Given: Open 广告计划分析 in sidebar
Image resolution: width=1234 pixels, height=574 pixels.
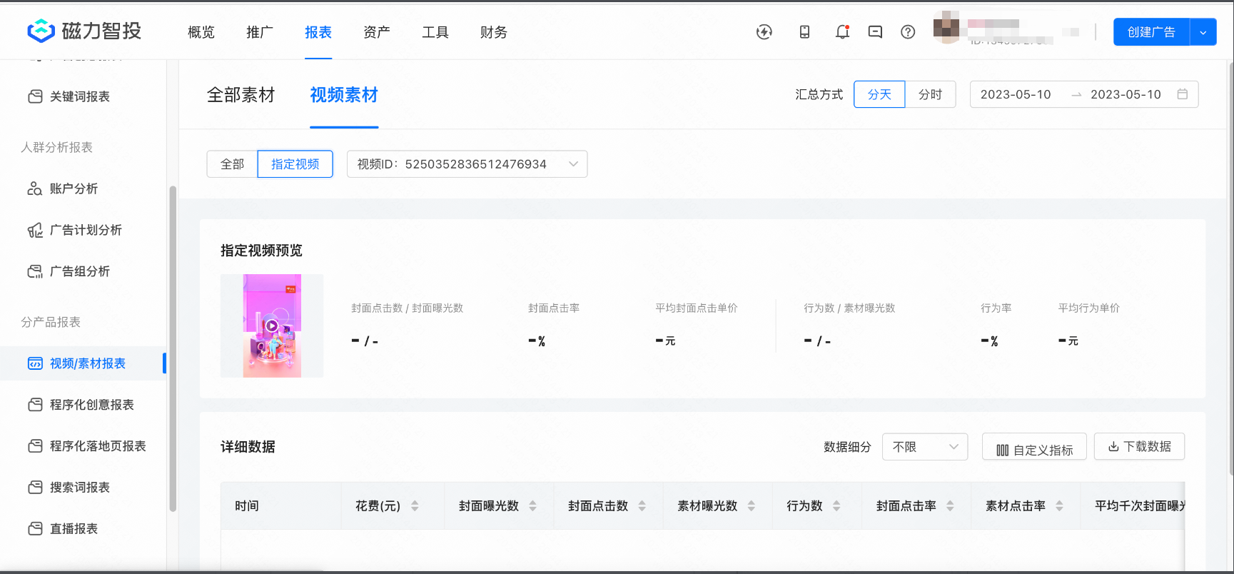Looking at the screenshot, I should point(86,230).
